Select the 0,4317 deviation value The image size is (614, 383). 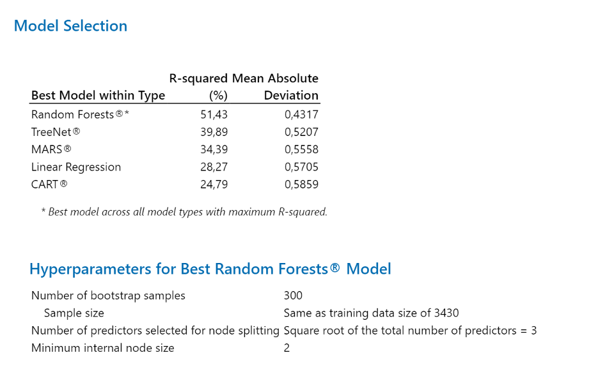pos(301,114)
